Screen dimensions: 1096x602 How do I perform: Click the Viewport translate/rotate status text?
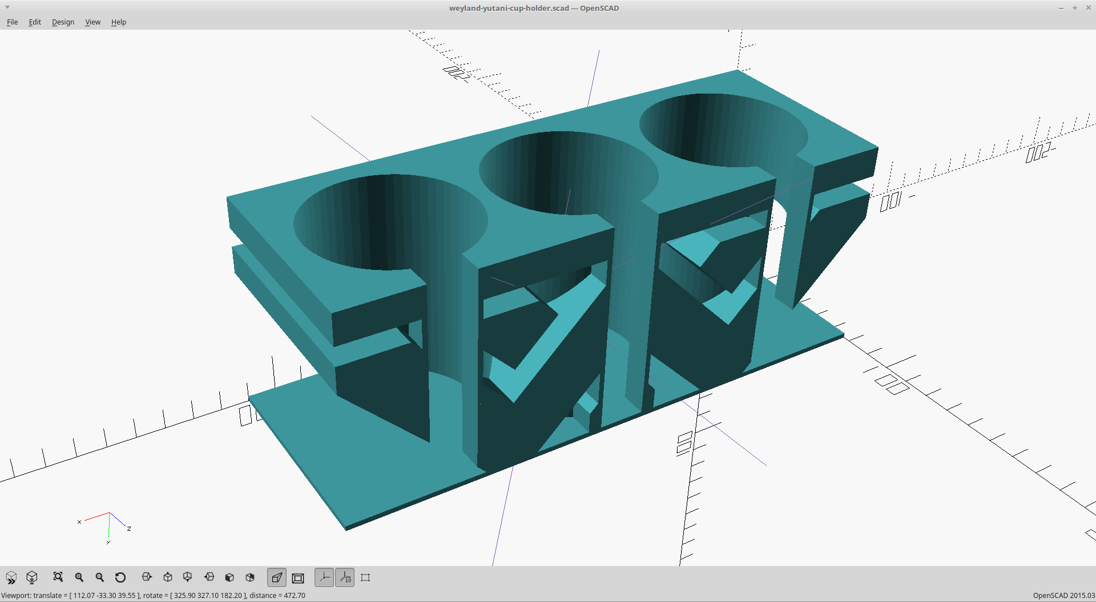pyautogui.click(x=153, y=595)
